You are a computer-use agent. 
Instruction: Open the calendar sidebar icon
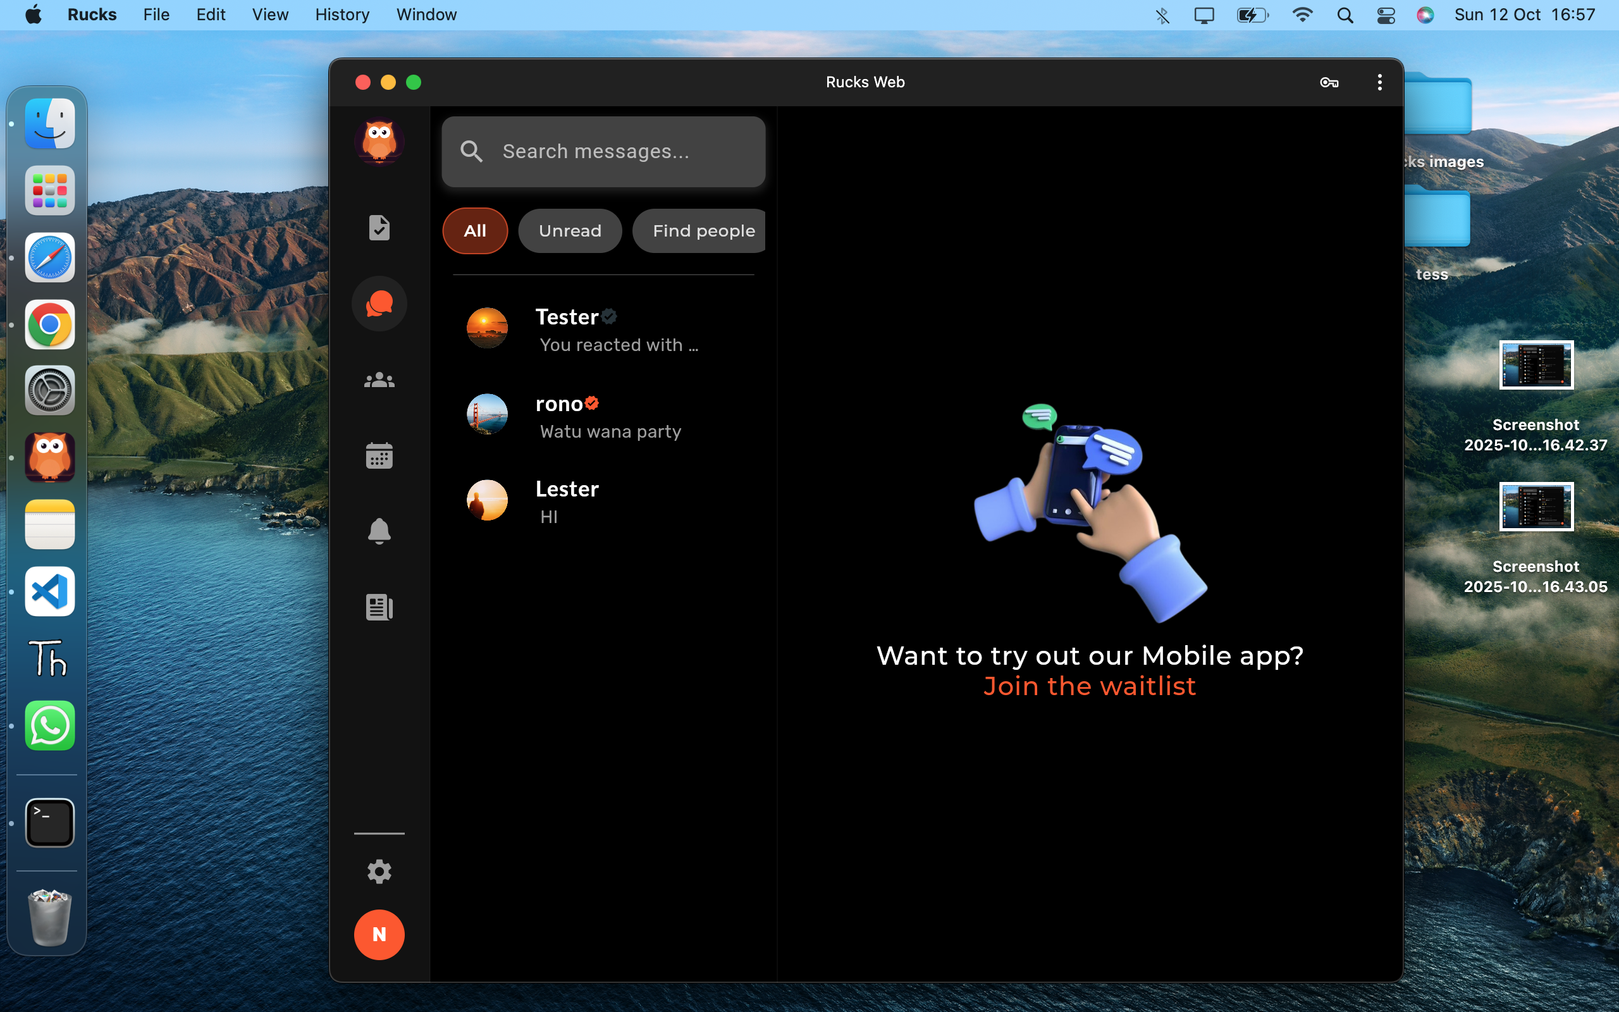pos(379,456)
